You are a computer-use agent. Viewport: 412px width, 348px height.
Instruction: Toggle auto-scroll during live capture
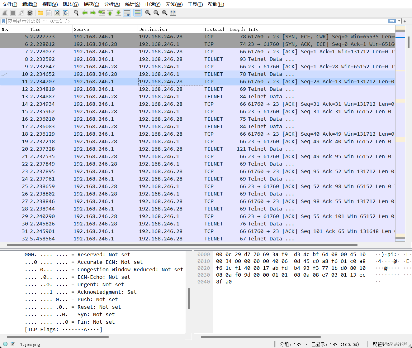pyautogui.click(x=127, y=13)
